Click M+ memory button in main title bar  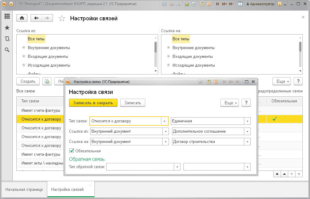point(224,4)
